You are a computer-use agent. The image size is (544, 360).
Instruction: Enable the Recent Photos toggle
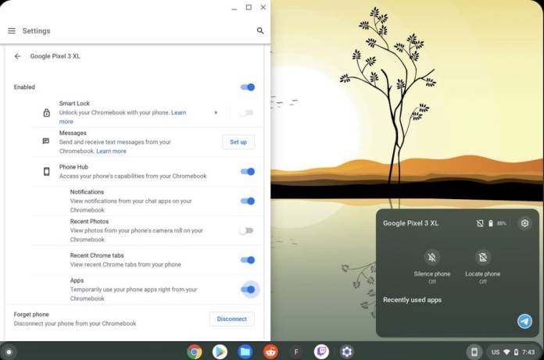[246, 230]
